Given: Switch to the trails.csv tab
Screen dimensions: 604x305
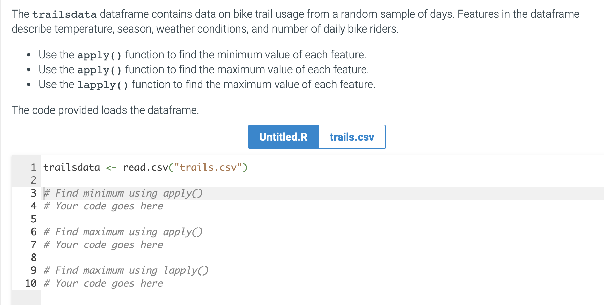Looking at the screenshot, I should point(352,137).
